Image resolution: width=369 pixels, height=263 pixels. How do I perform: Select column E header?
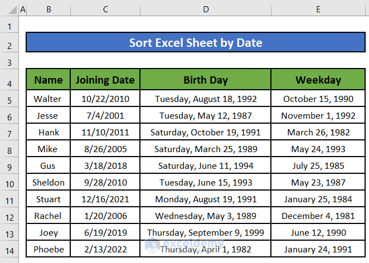click(x=318, y=10)
